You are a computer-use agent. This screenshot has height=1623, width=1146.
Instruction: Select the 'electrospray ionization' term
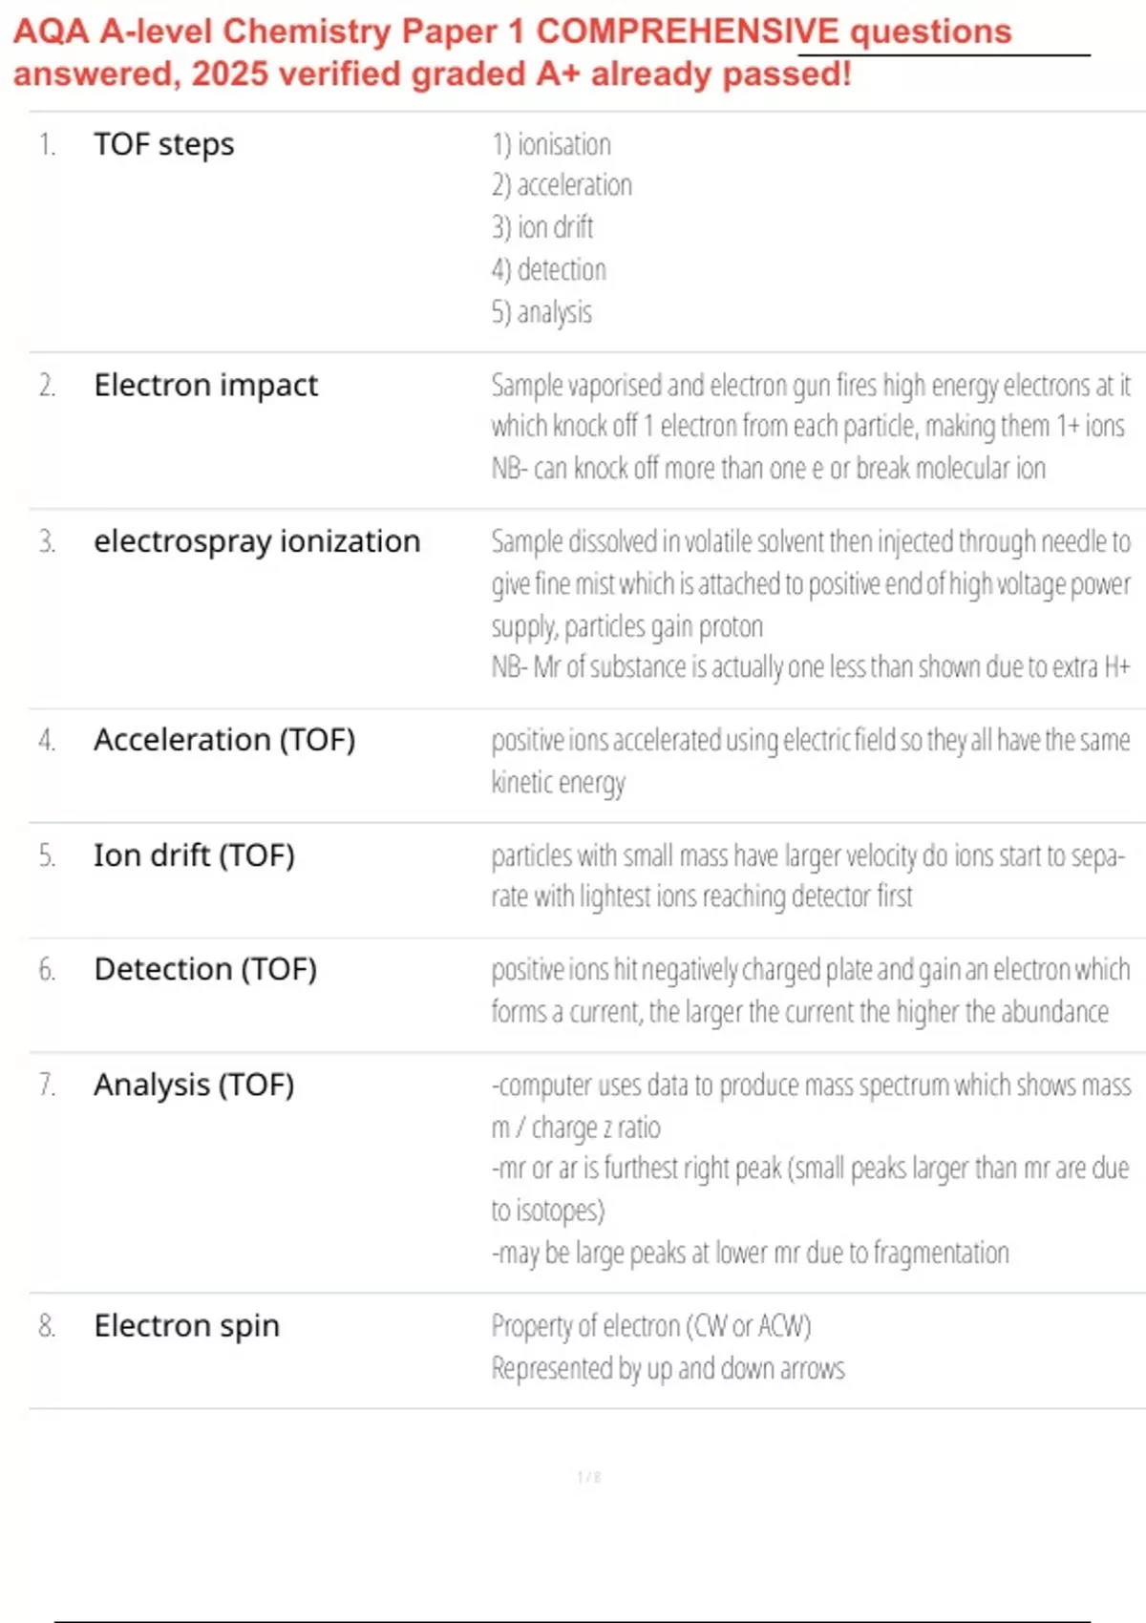pos(257,541)
